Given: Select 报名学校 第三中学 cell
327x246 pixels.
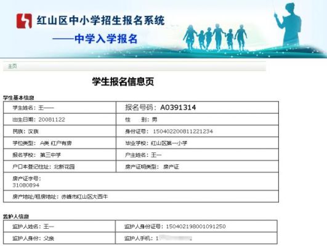Looking at the screenshot, I should tap(60, 155).
